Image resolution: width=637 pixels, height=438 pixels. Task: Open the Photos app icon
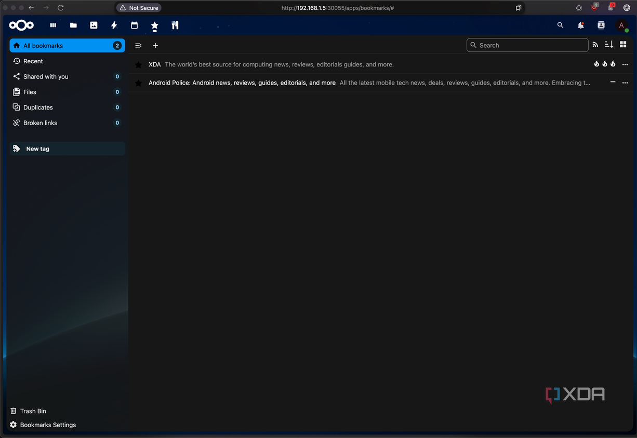tap(94, 25)
